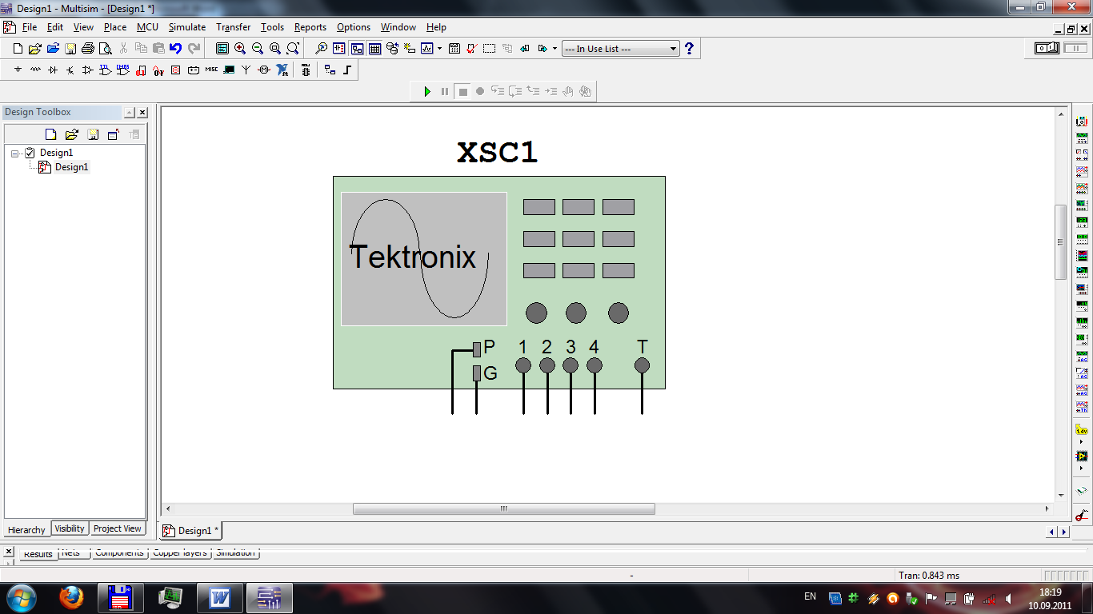Select the yellow Measurement Probe instrument
The image size is (1093, 614).
point(1082,431)
